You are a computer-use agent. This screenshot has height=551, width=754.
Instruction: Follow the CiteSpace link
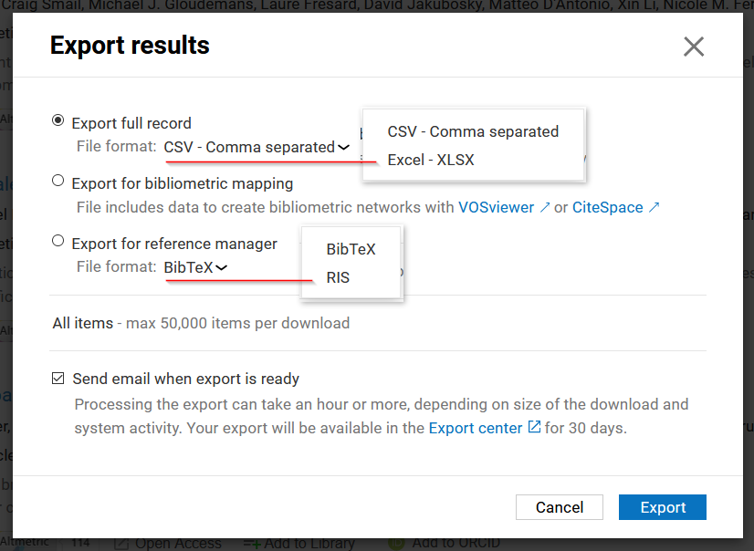pos(607,207)
